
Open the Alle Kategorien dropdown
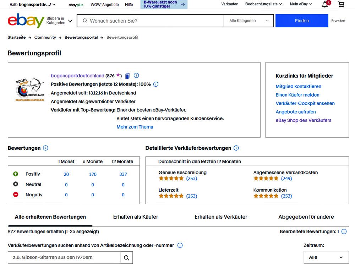[249, 21]
